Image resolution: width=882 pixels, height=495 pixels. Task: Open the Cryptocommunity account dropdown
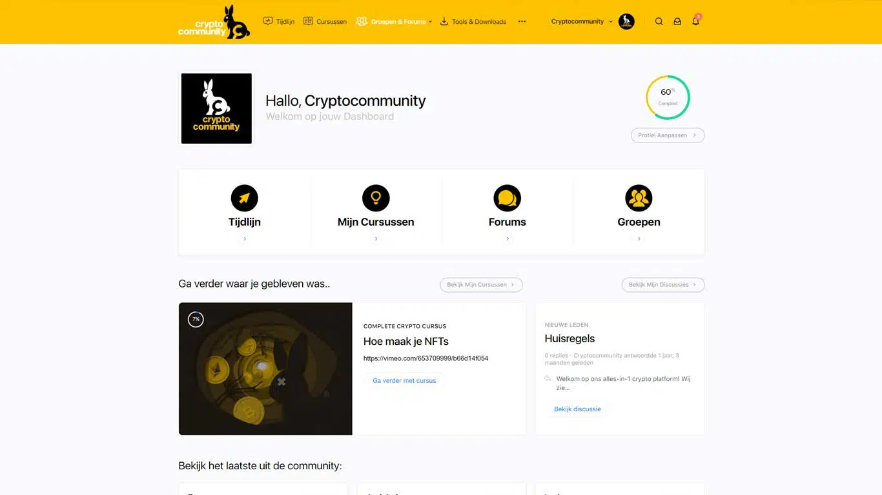[x=581, y=21]
